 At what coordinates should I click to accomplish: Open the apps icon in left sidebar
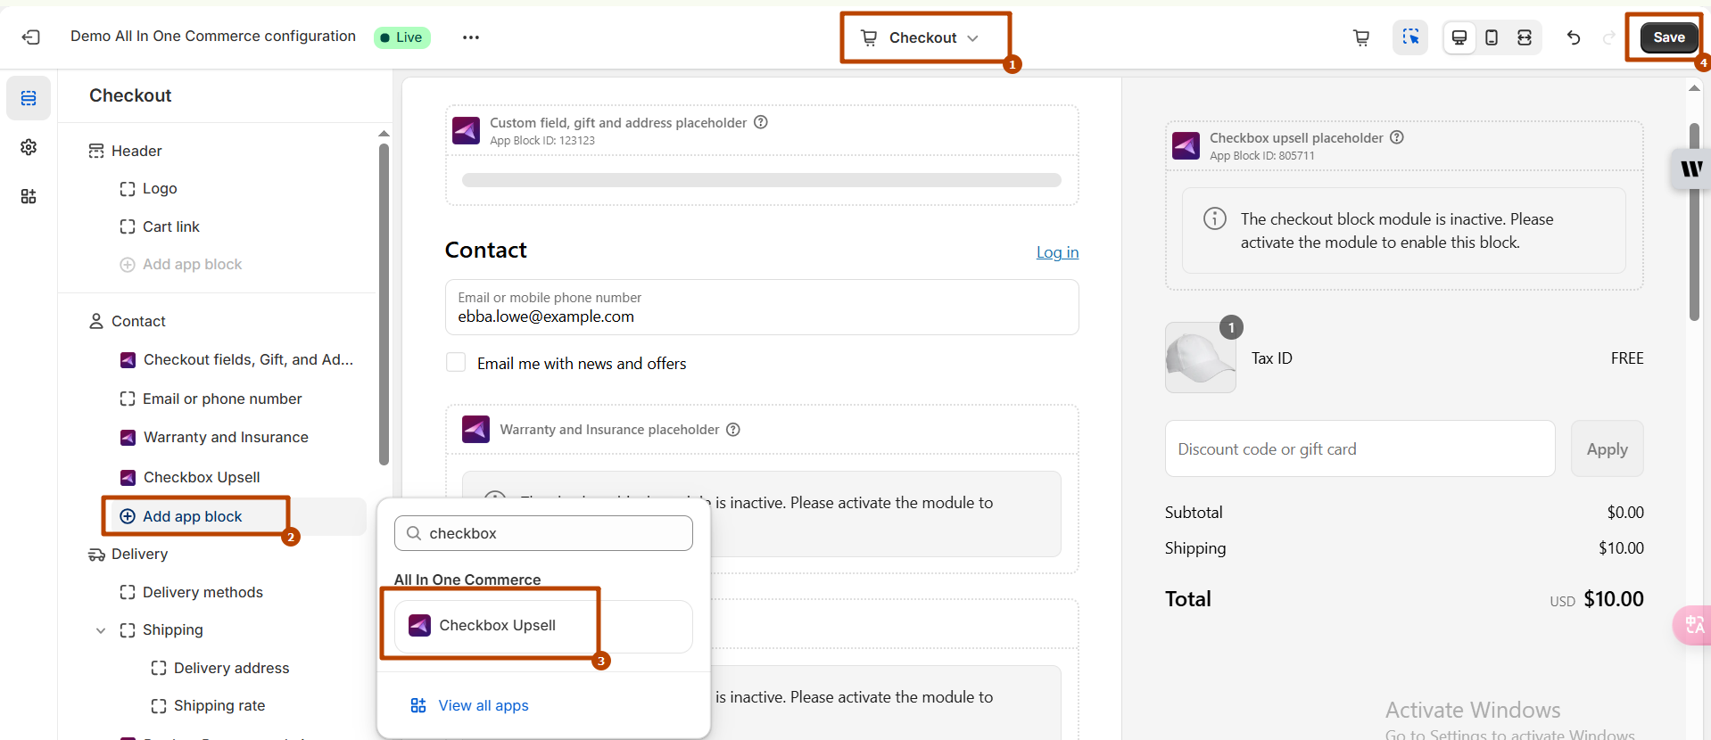(x=29, y=196)
